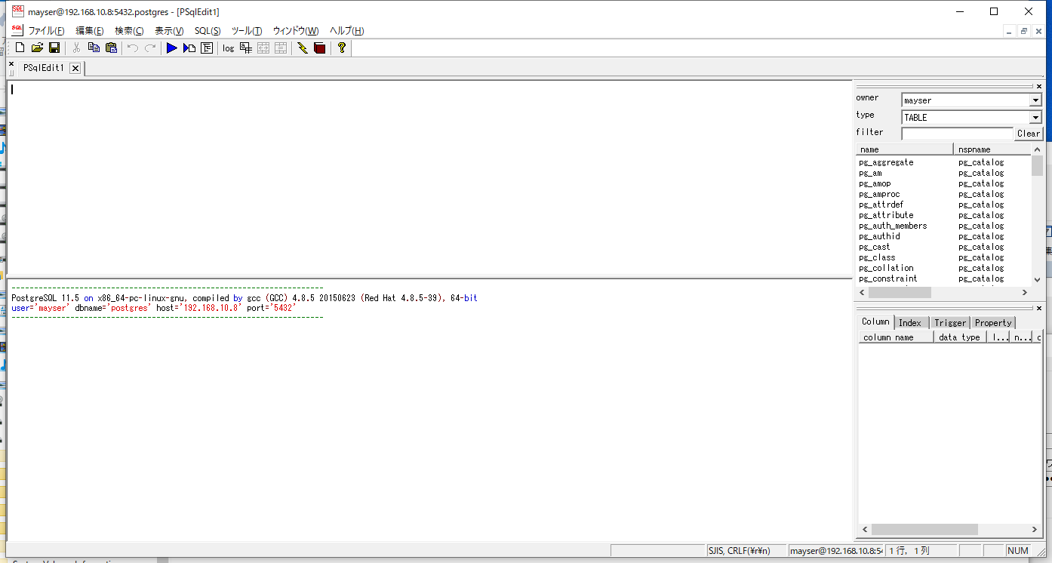Select pg_constraint in the table list
This screenshot has width=1052, height=563.
pos(888,278)
